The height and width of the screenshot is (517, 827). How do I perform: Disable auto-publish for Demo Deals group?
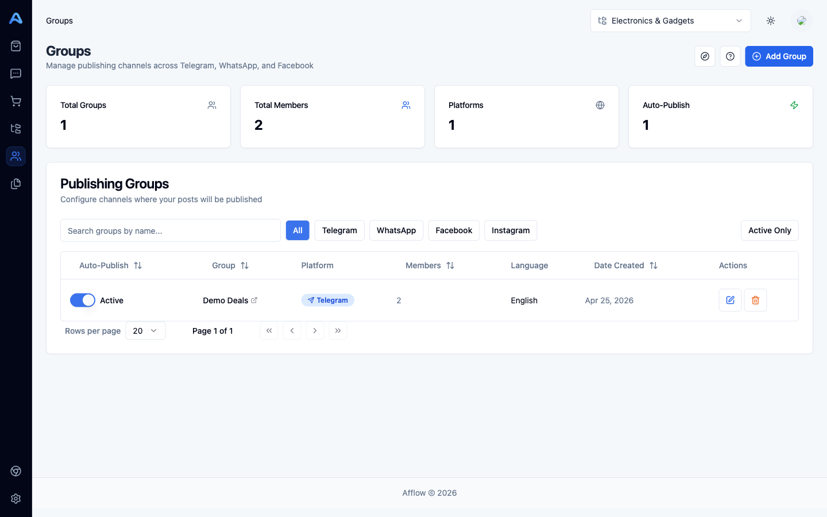[x=82, y=300]
